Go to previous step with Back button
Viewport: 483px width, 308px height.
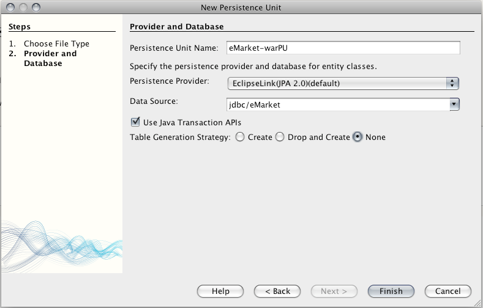point(277,291)
